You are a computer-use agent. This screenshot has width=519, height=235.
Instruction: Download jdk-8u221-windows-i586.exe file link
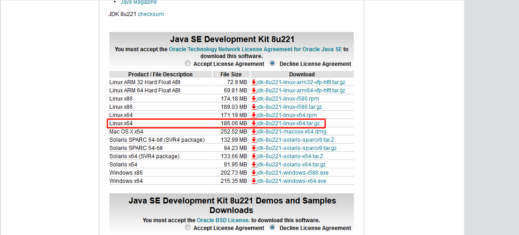(292, 173)
